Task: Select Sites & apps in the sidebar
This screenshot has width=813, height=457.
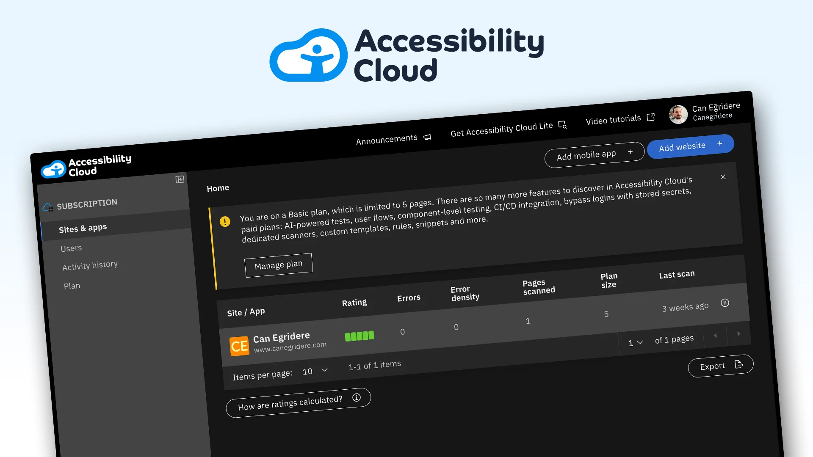Action: (x=83, y=228)
